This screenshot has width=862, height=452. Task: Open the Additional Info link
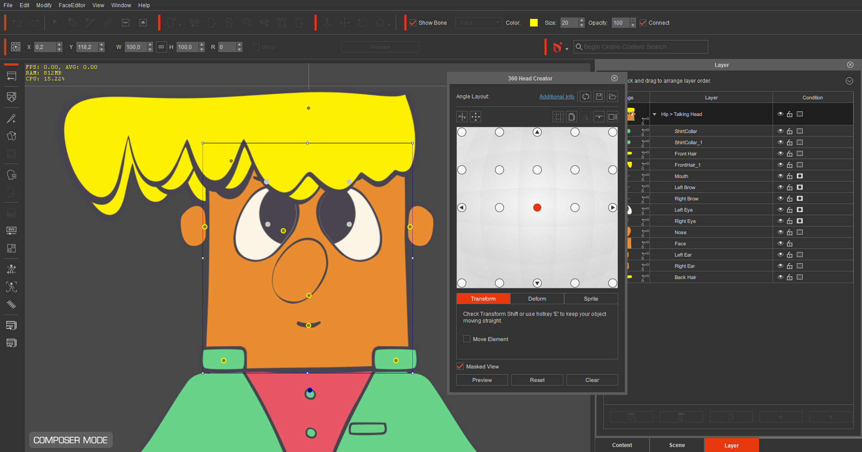pos(557,97)
